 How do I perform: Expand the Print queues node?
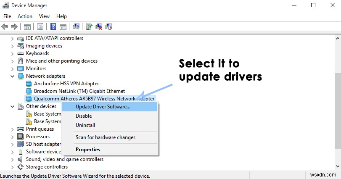(x=12, y=129)
